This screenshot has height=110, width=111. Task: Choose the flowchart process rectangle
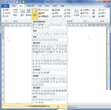tap(34, 79)
